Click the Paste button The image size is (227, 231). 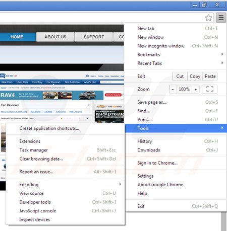(x=210, y=76)
